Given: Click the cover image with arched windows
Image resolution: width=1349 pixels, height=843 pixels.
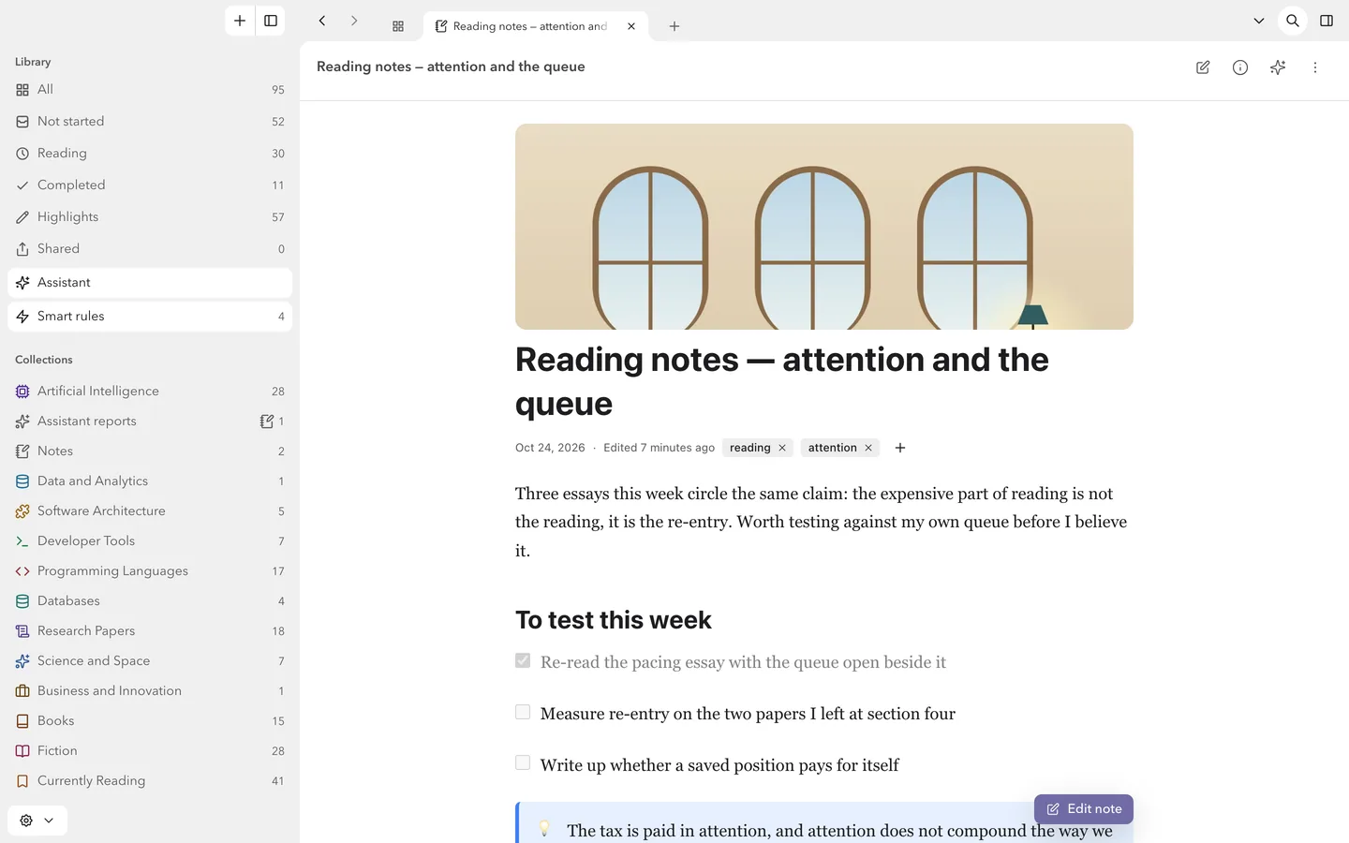Looking at the screenshot, I should click(824, 227).
